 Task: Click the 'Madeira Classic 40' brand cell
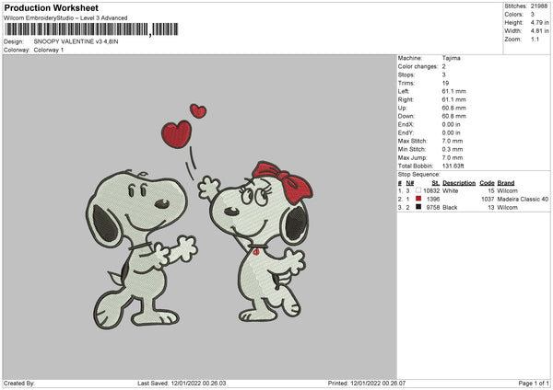tap(523, 200)
